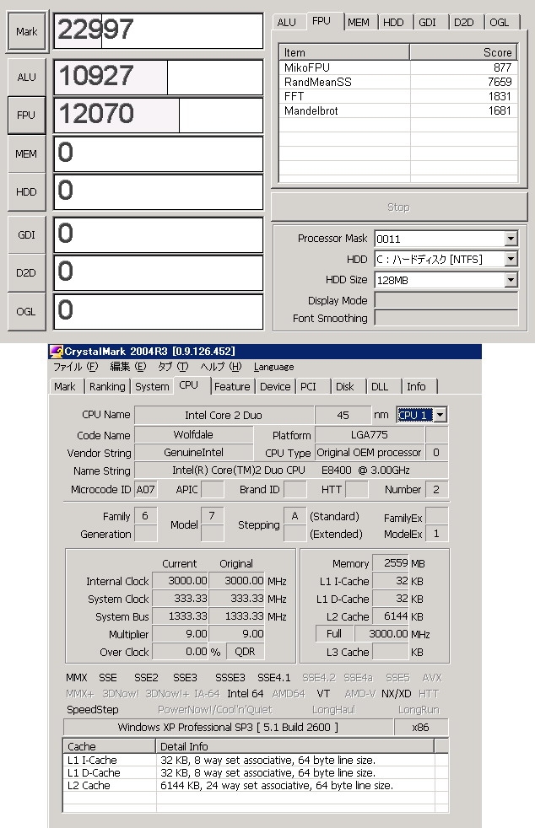Screen dimensions: 535x828
Task: Select the L1 I-Cache detail row
Action: point(256,761)
